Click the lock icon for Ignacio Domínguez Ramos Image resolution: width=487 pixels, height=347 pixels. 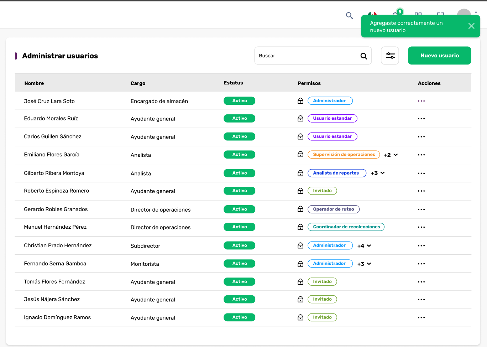300,317
